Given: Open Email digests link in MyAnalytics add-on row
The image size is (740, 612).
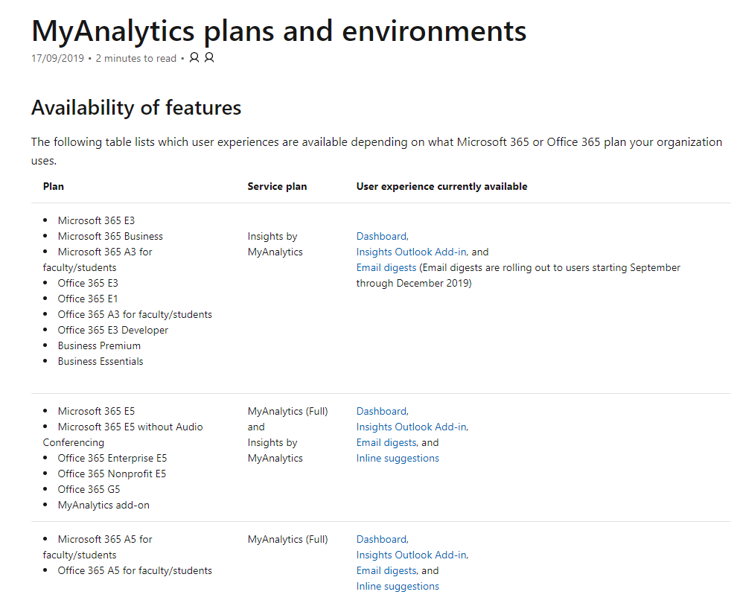Looking at the screenshot, I should 386,442.
